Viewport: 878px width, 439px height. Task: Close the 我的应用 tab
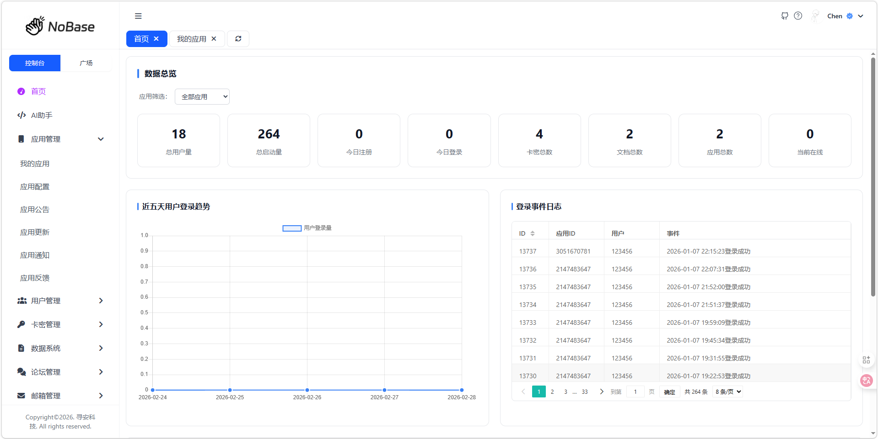(214, 39)
